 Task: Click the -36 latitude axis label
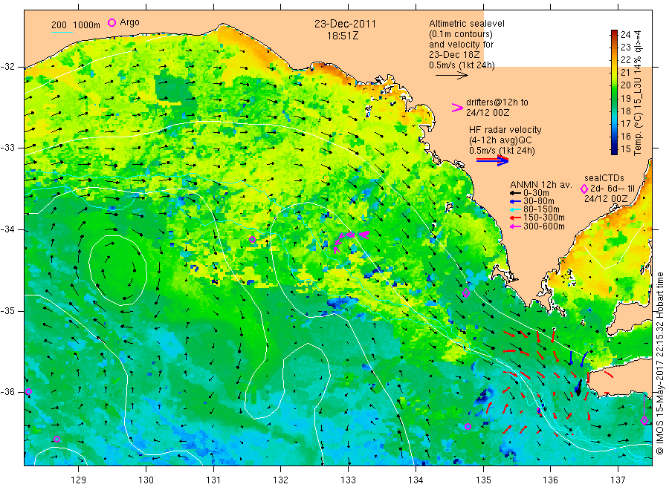pos(8,392)
